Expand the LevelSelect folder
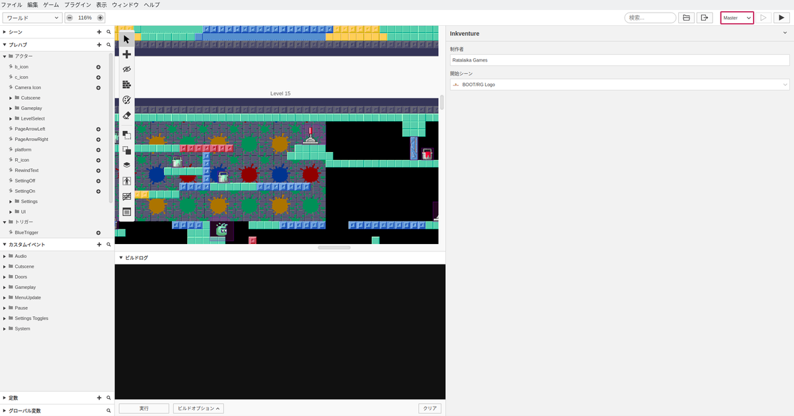794x416 pixels. (x=11, y=118)
